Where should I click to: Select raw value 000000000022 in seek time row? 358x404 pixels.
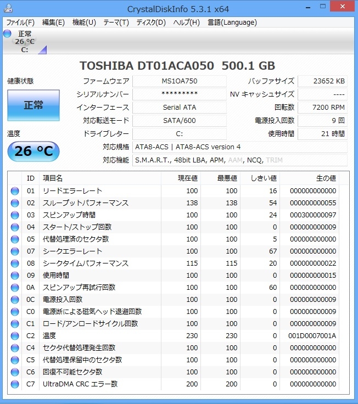313,263
